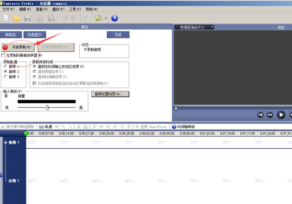Open the 编辑(E) menu
Image resolution: width=292 pixels, height=204 pixels.
click(x=25, y=9)
